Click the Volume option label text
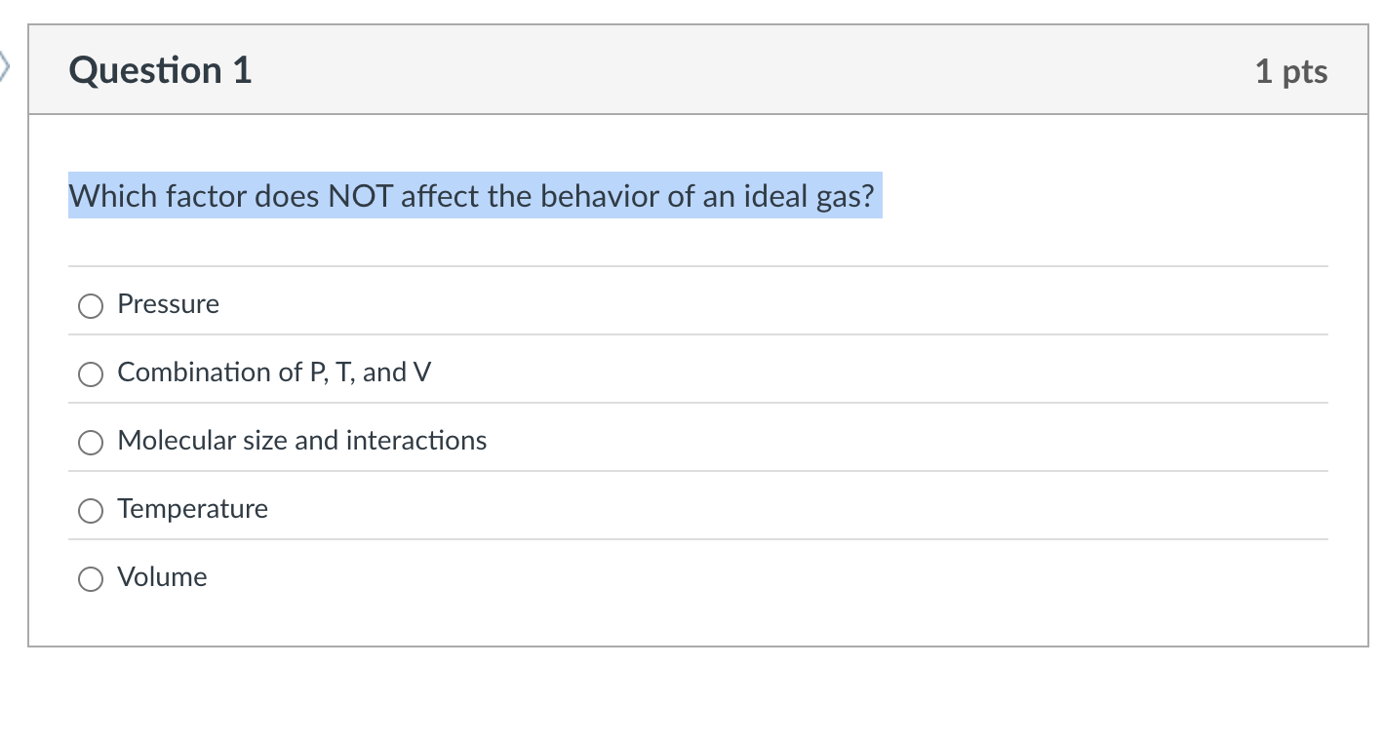The height and width of the screenshot is (745, 1383). click(162, 576)
